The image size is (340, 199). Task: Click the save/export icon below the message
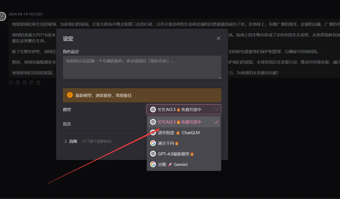[x=31, y=82]
